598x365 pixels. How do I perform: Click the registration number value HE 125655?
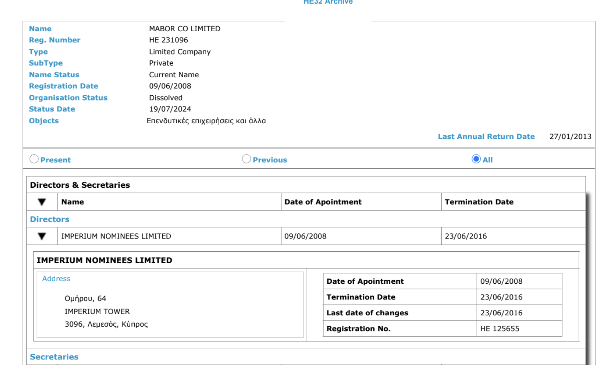point(500,329)
